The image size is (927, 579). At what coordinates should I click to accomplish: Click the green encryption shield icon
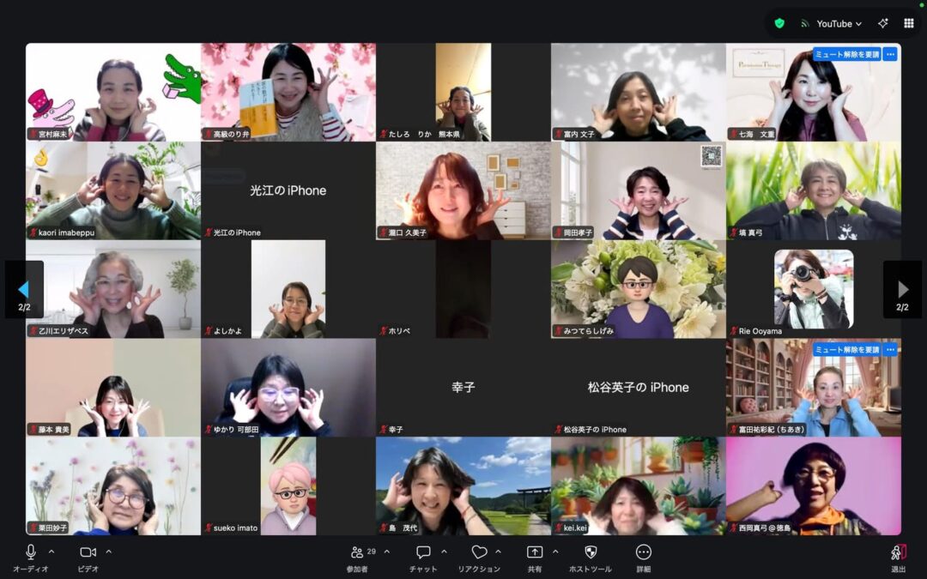point(779,23)
